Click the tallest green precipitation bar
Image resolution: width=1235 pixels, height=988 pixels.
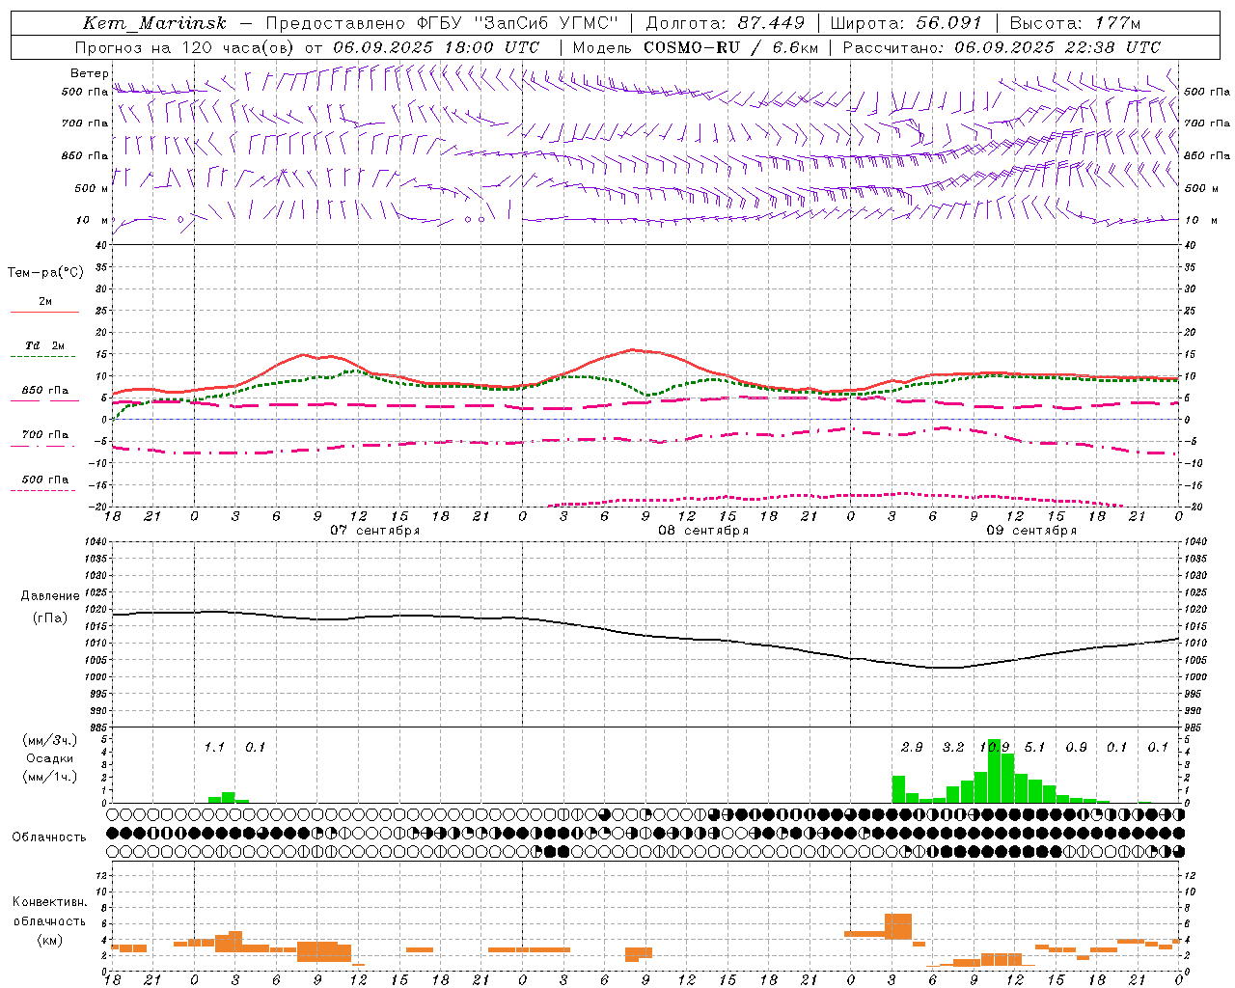tap(995, 771)
